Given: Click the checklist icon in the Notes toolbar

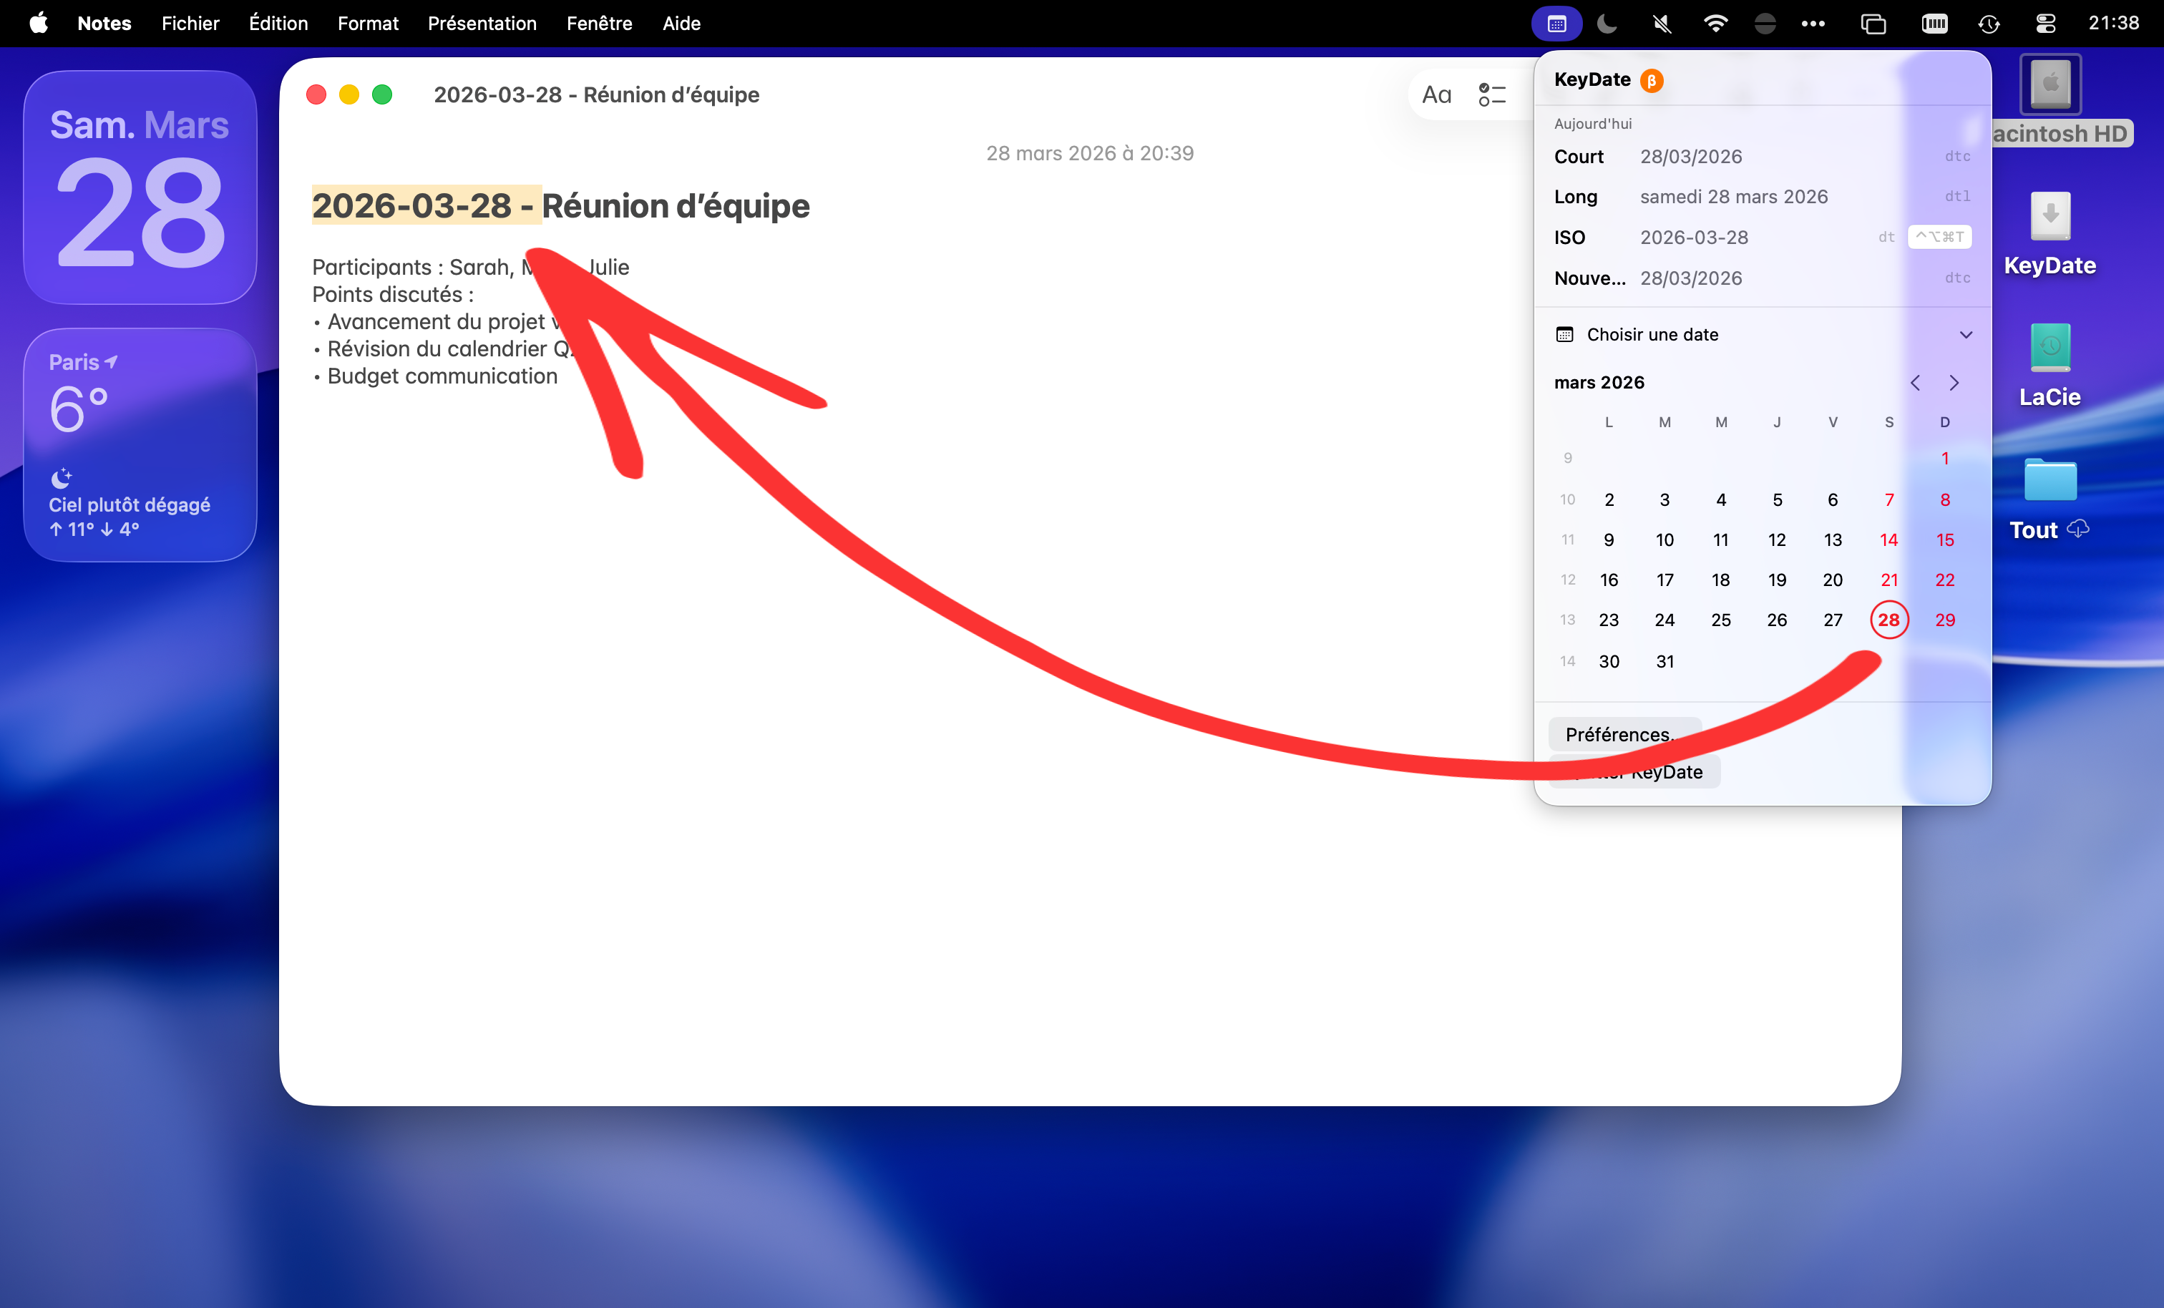Looking at the screenshot, I should [x=1491, y=94].
